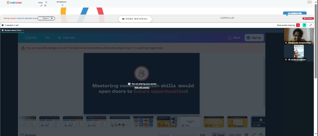The height and width of the screenshot is (136, 318).
Task: Click the red X stop sharing icon
Action: click(298, 25)
